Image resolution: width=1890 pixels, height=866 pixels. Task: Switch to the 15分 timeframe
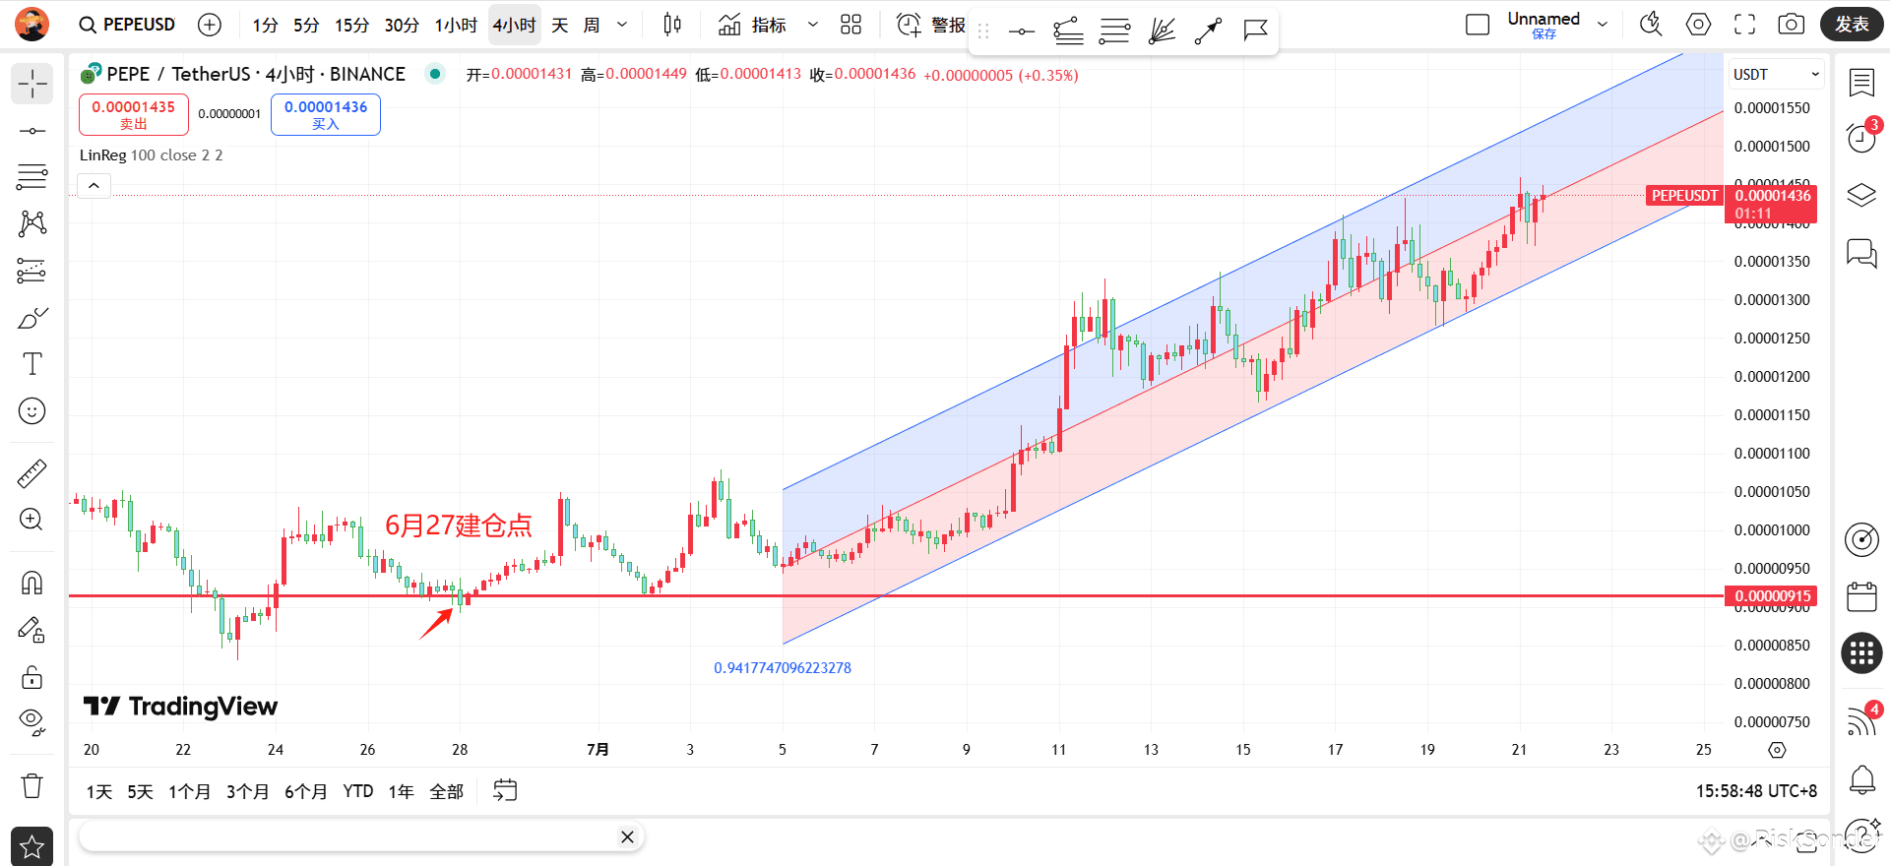pos(351,25)
